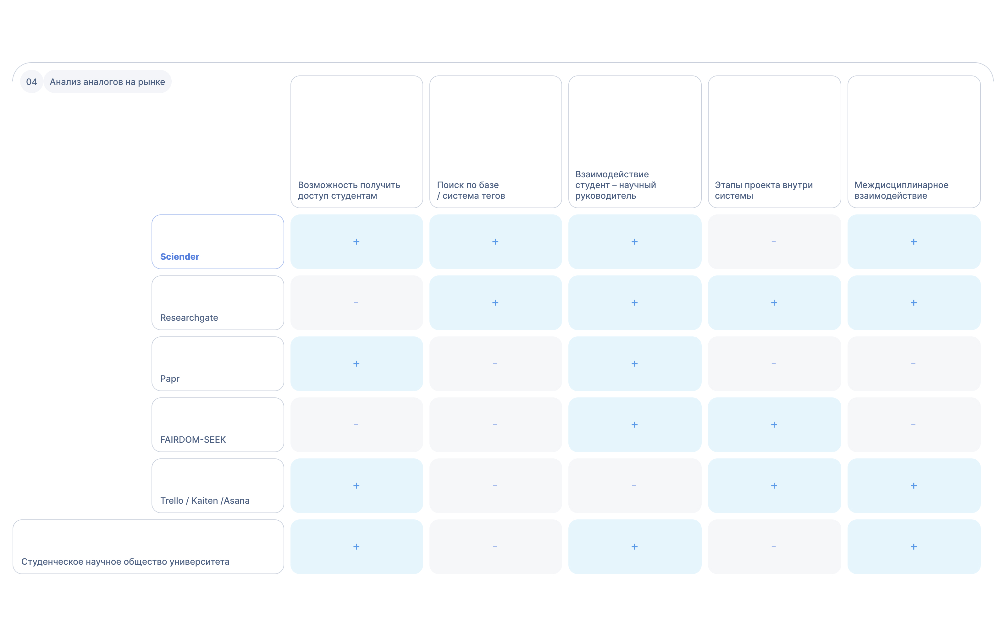Click 'Междисциплинарное взаимодействие' column header
The width and height of the screenshot is (1006, 637).
914,141
